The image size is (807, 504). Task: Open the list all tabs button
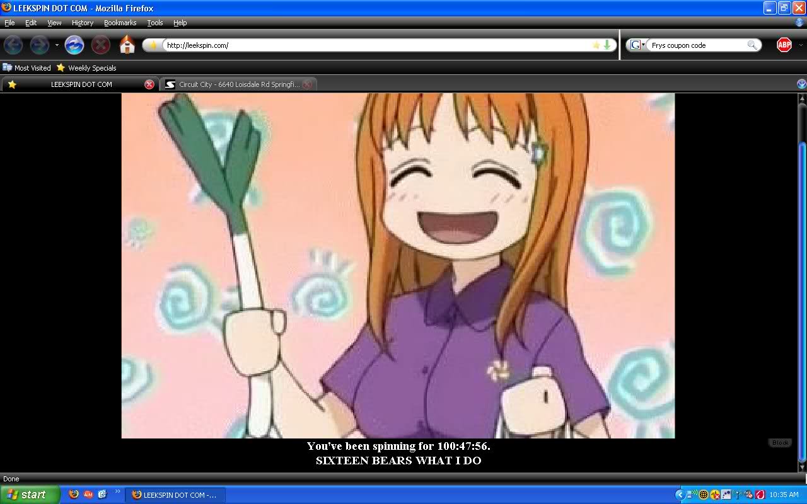click(801, 84)
